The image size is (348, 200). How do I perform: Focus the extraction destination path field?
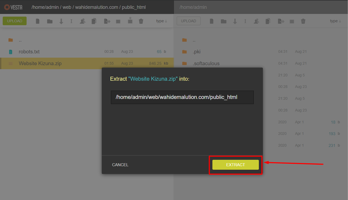pos(182,97)
